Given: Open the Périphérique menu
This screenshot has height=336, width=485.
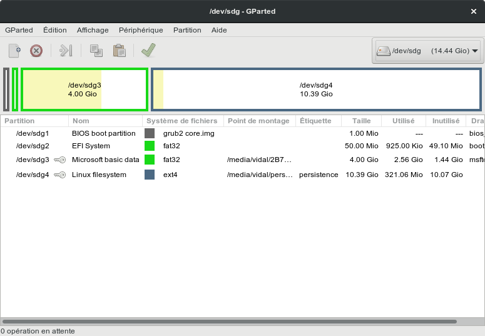Looking at the screenshot, I should [x=141, y=30].
